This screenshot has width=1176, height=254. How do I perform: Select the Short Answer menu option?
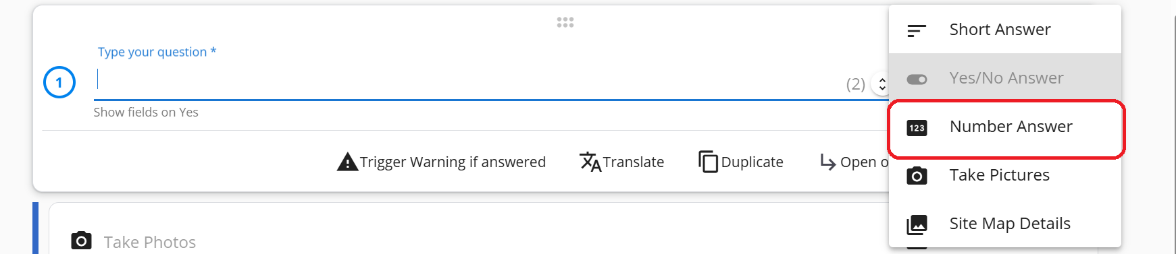coord(1004,30)
